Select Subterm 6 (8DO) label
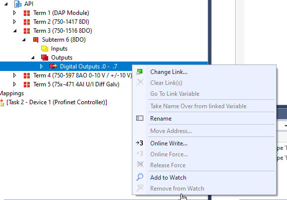Screen dimensions: 287x200 click(64, 40)
